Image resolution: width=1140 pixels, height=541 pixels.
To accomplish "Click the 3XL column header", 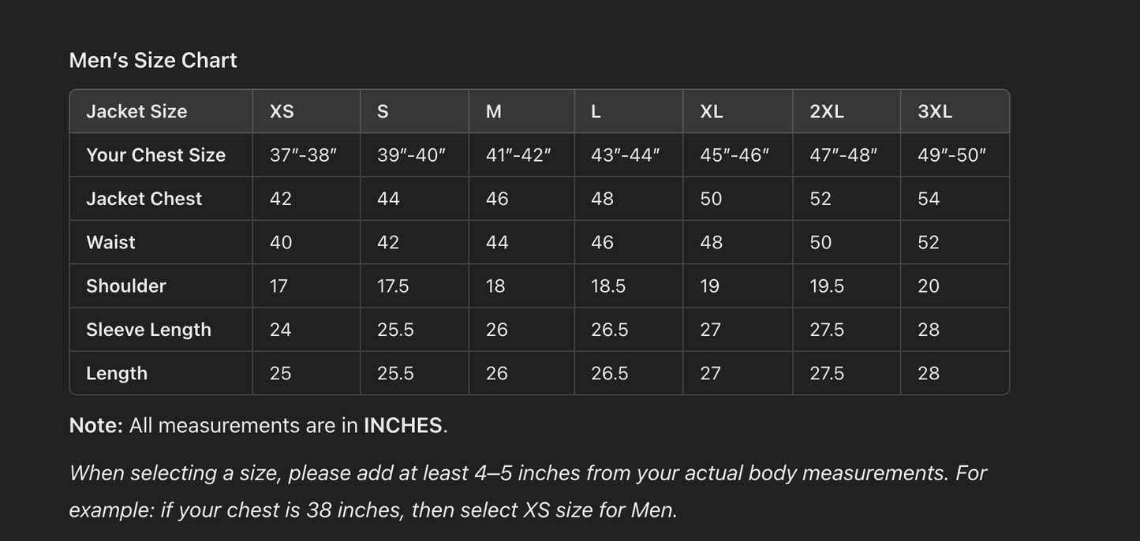I will pos(934,112).
